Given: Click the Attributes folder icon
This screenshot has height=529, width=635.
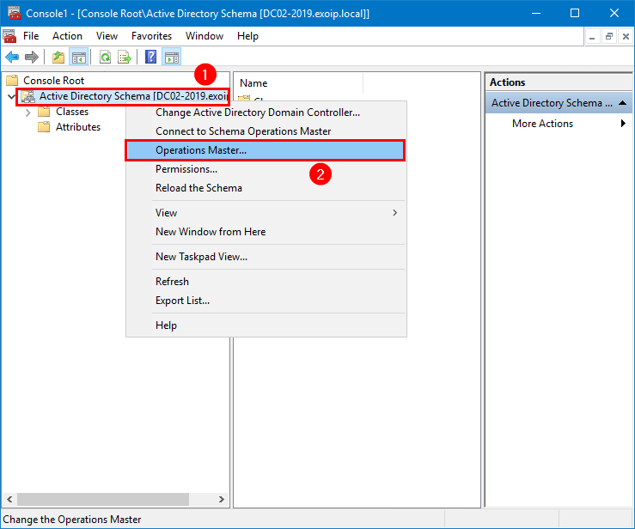Looking at the screenshot, I should pyautogui.click(x=44, y=127).
